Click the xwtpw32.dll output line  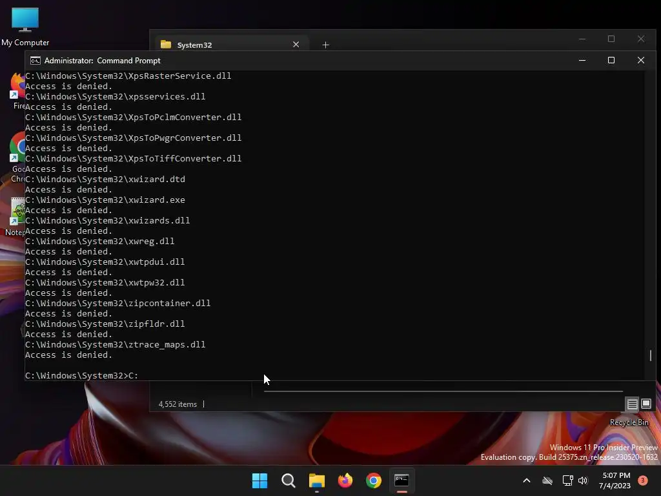coord(105,283)
